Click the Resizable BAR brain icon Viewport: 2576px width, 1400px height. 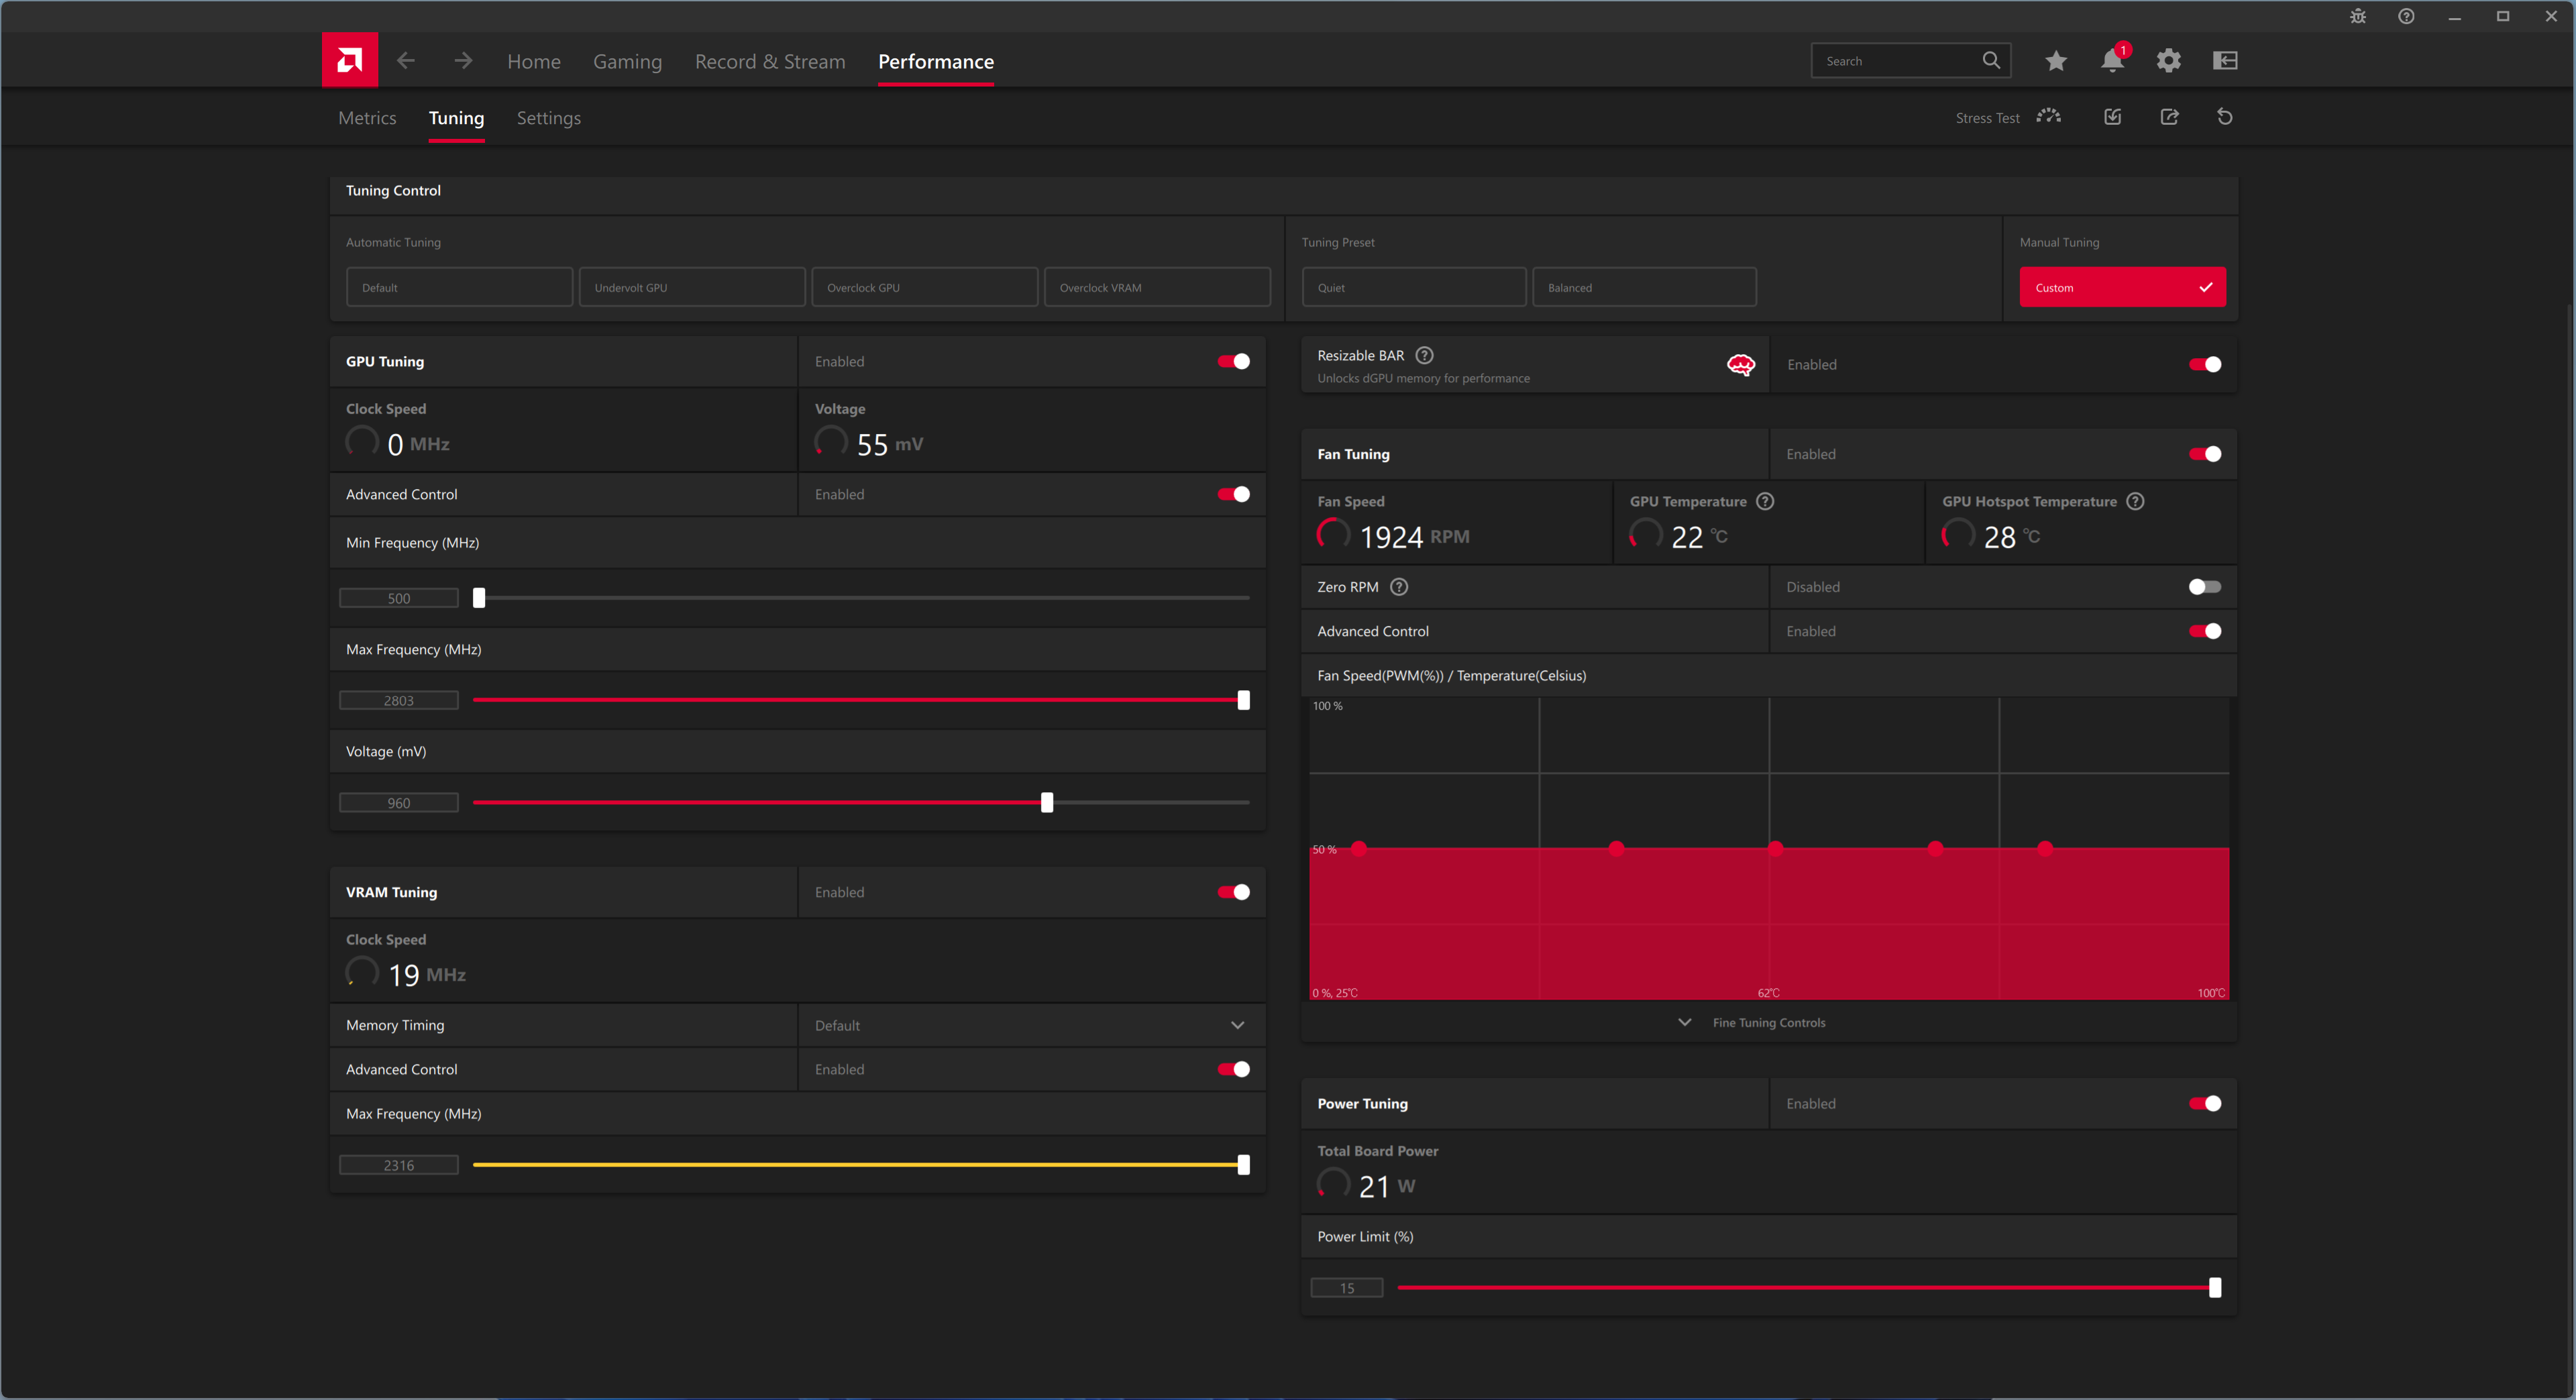[x=1740, y=365]
